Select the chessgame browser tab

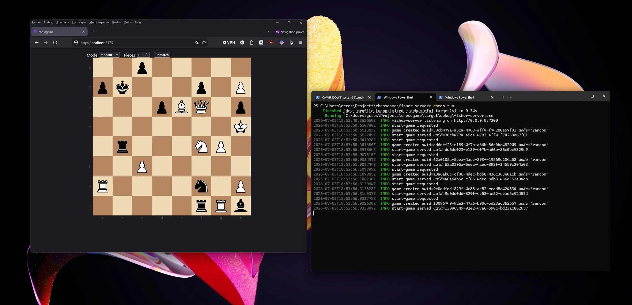59,32
